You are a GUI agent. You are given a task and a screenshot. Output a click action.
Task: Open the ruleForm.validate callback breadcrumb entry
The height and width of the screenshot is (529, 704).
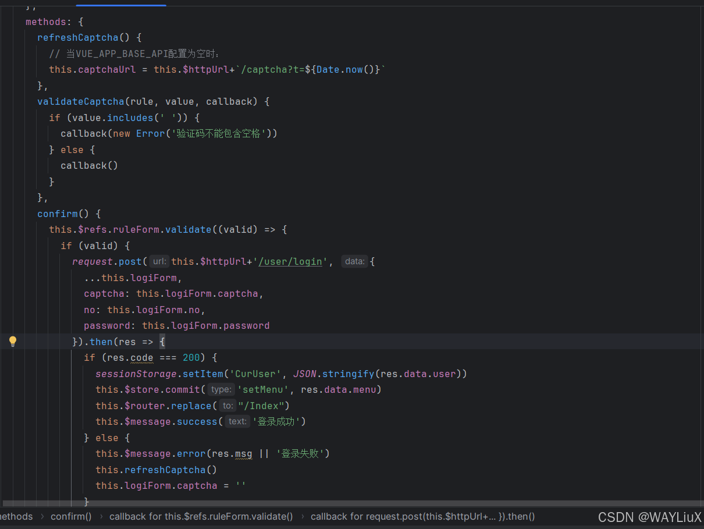coord(201,516)
